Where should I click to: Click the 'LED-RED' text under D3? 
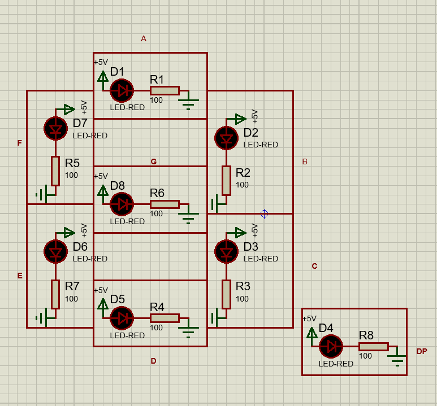[261, 259]
